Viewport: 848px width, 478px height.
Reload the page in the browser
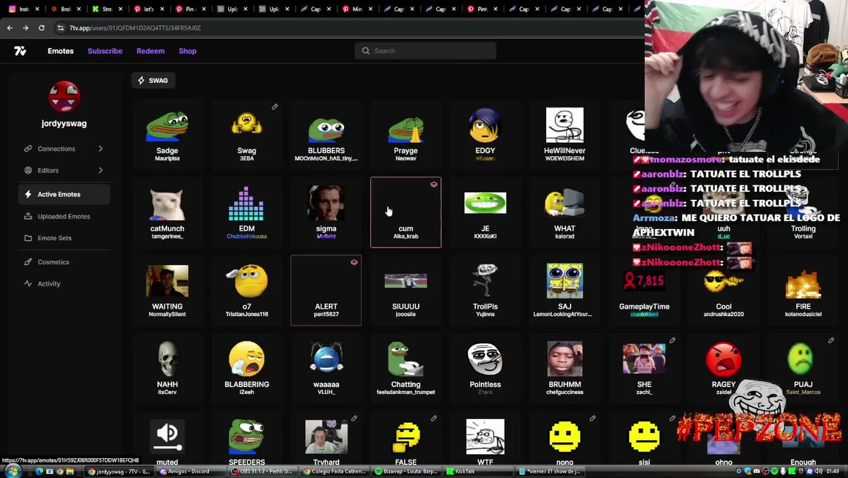(x=41, y=28)
